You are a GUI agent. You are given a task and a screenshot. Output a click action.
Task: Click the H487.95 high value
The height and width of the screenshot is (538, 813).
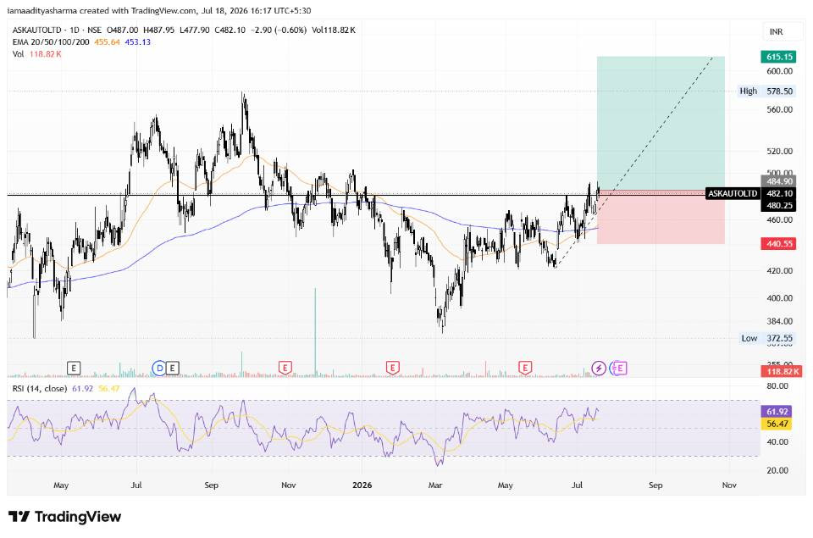point(158,31)
